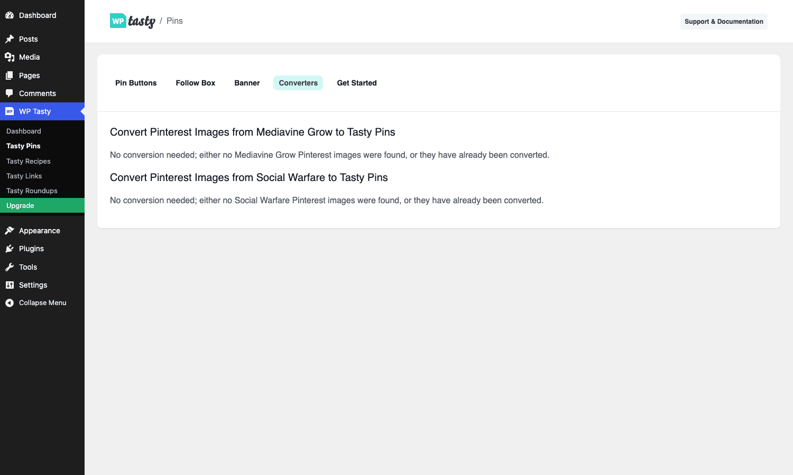Click the Settings sliders icon

[x=10, y=285]
